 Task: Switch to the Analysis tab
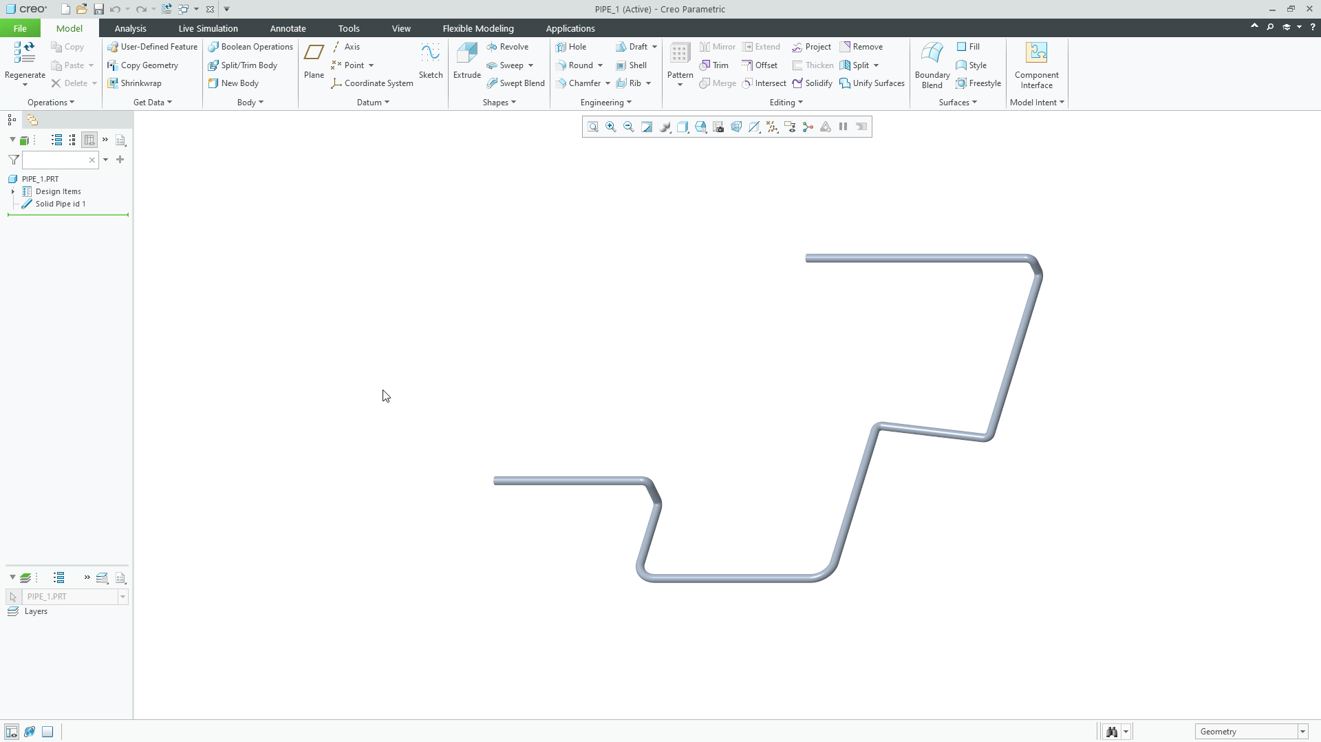(130, 28)
